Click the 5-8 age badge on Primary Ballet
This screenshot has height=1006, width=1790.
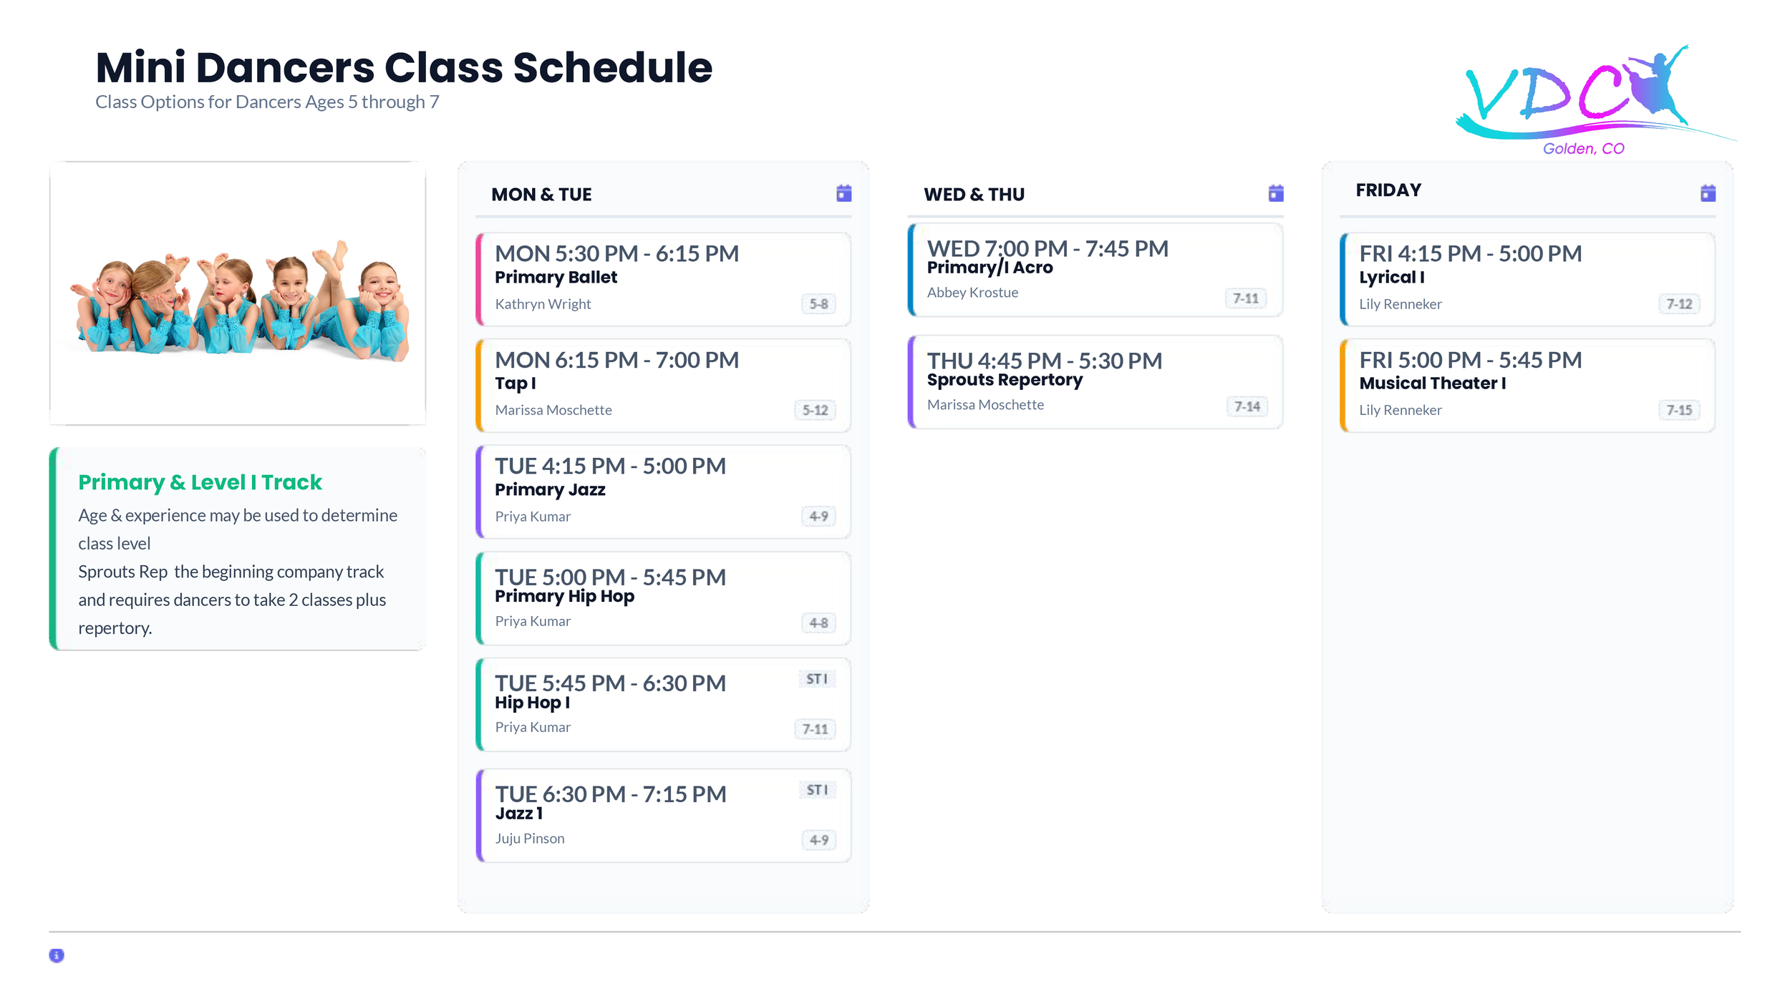coord(818,304)
